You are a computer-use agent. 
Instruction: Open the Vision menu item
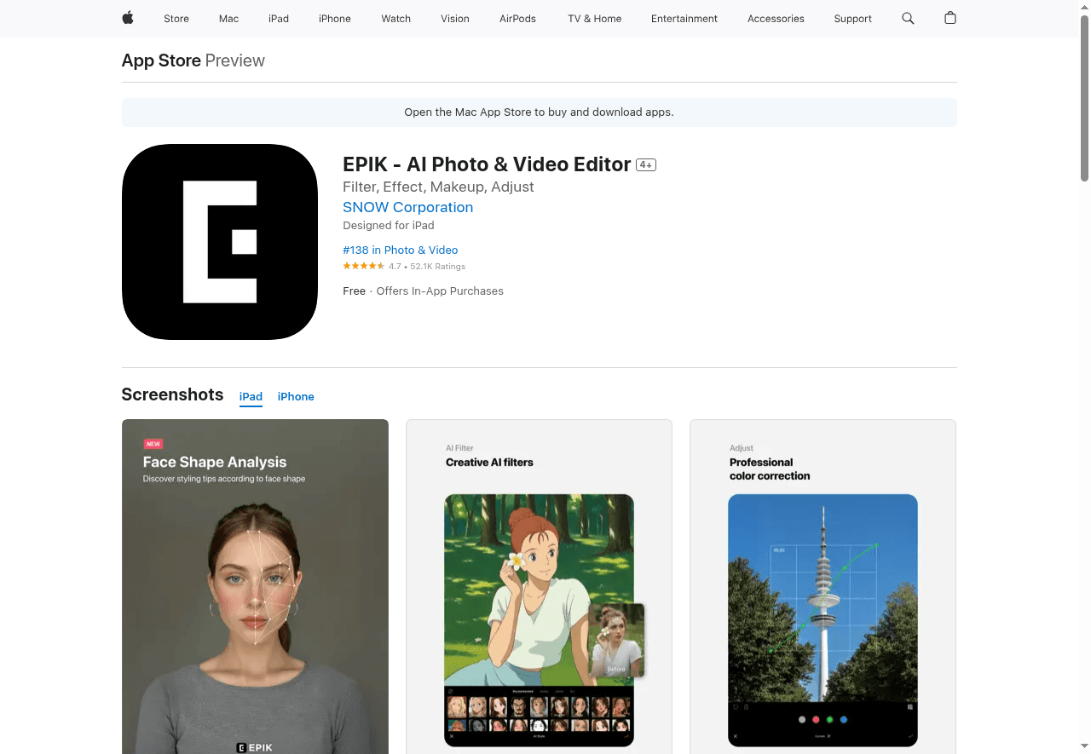(455, 19)
